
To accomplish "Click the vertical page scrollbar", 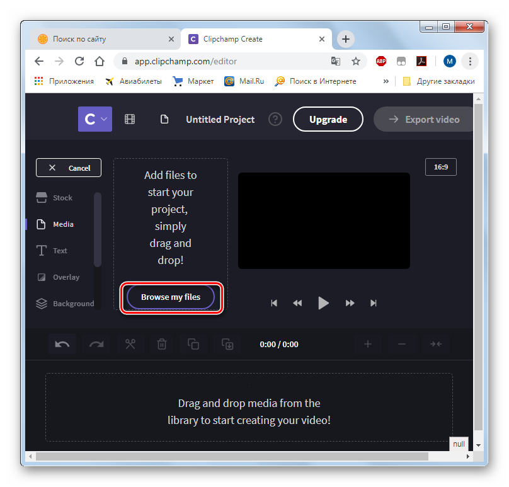I will [478, 266].
